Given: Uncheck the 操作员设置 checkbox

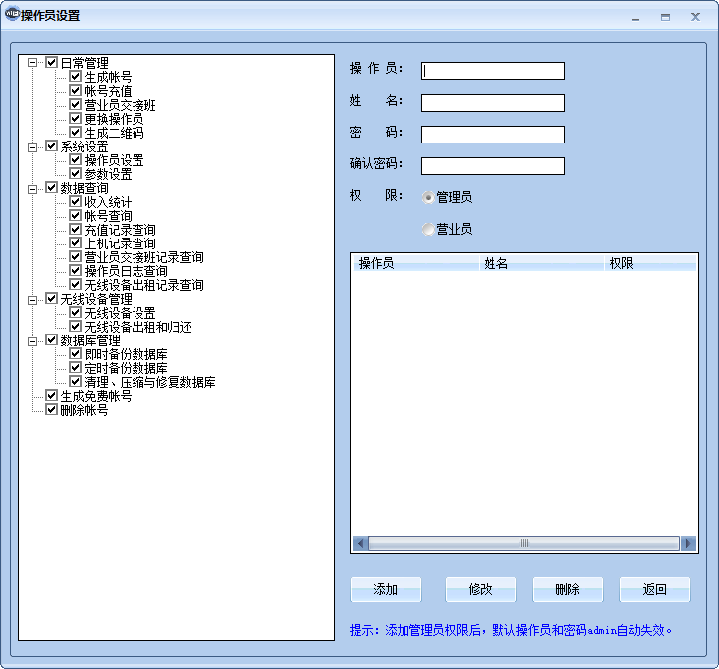Looking at the screenshot, I should point(76,160).
